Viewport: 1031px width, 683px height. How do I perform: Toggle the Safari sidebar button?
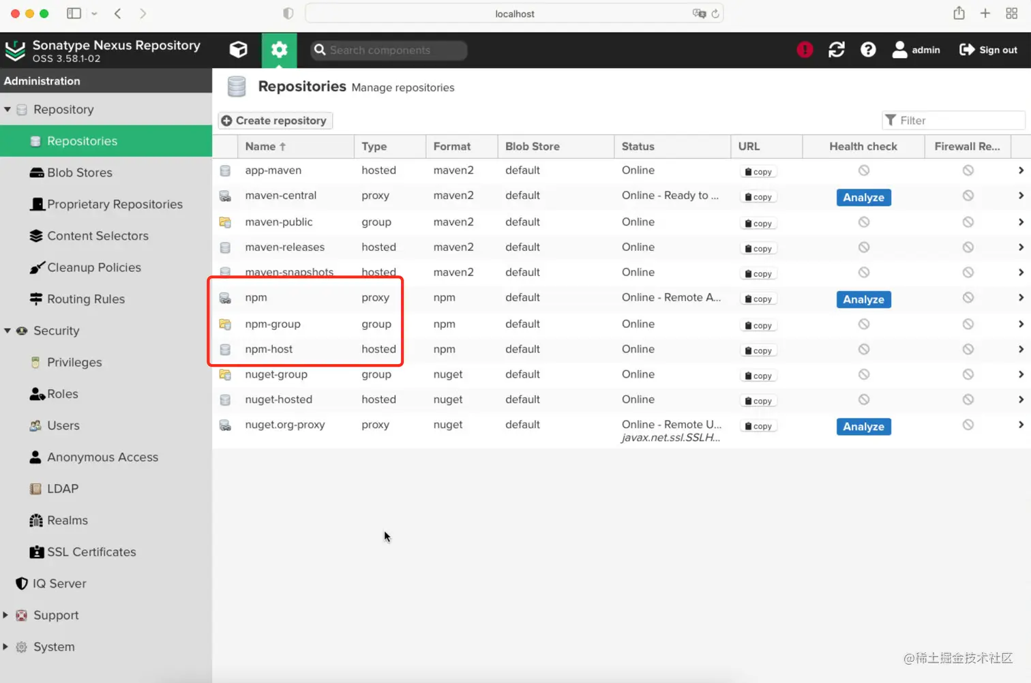74,14
